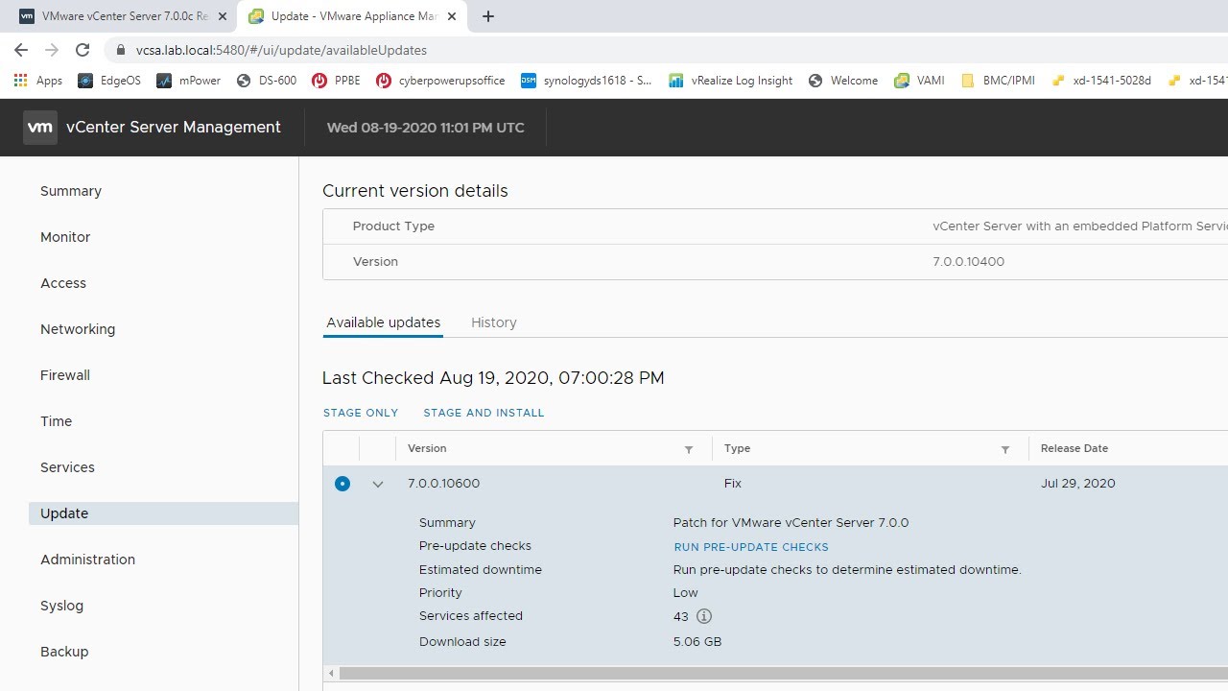Click the Version column header
Image resolution: width=1228 pixels, height=691 pixels.
[427, 448]
